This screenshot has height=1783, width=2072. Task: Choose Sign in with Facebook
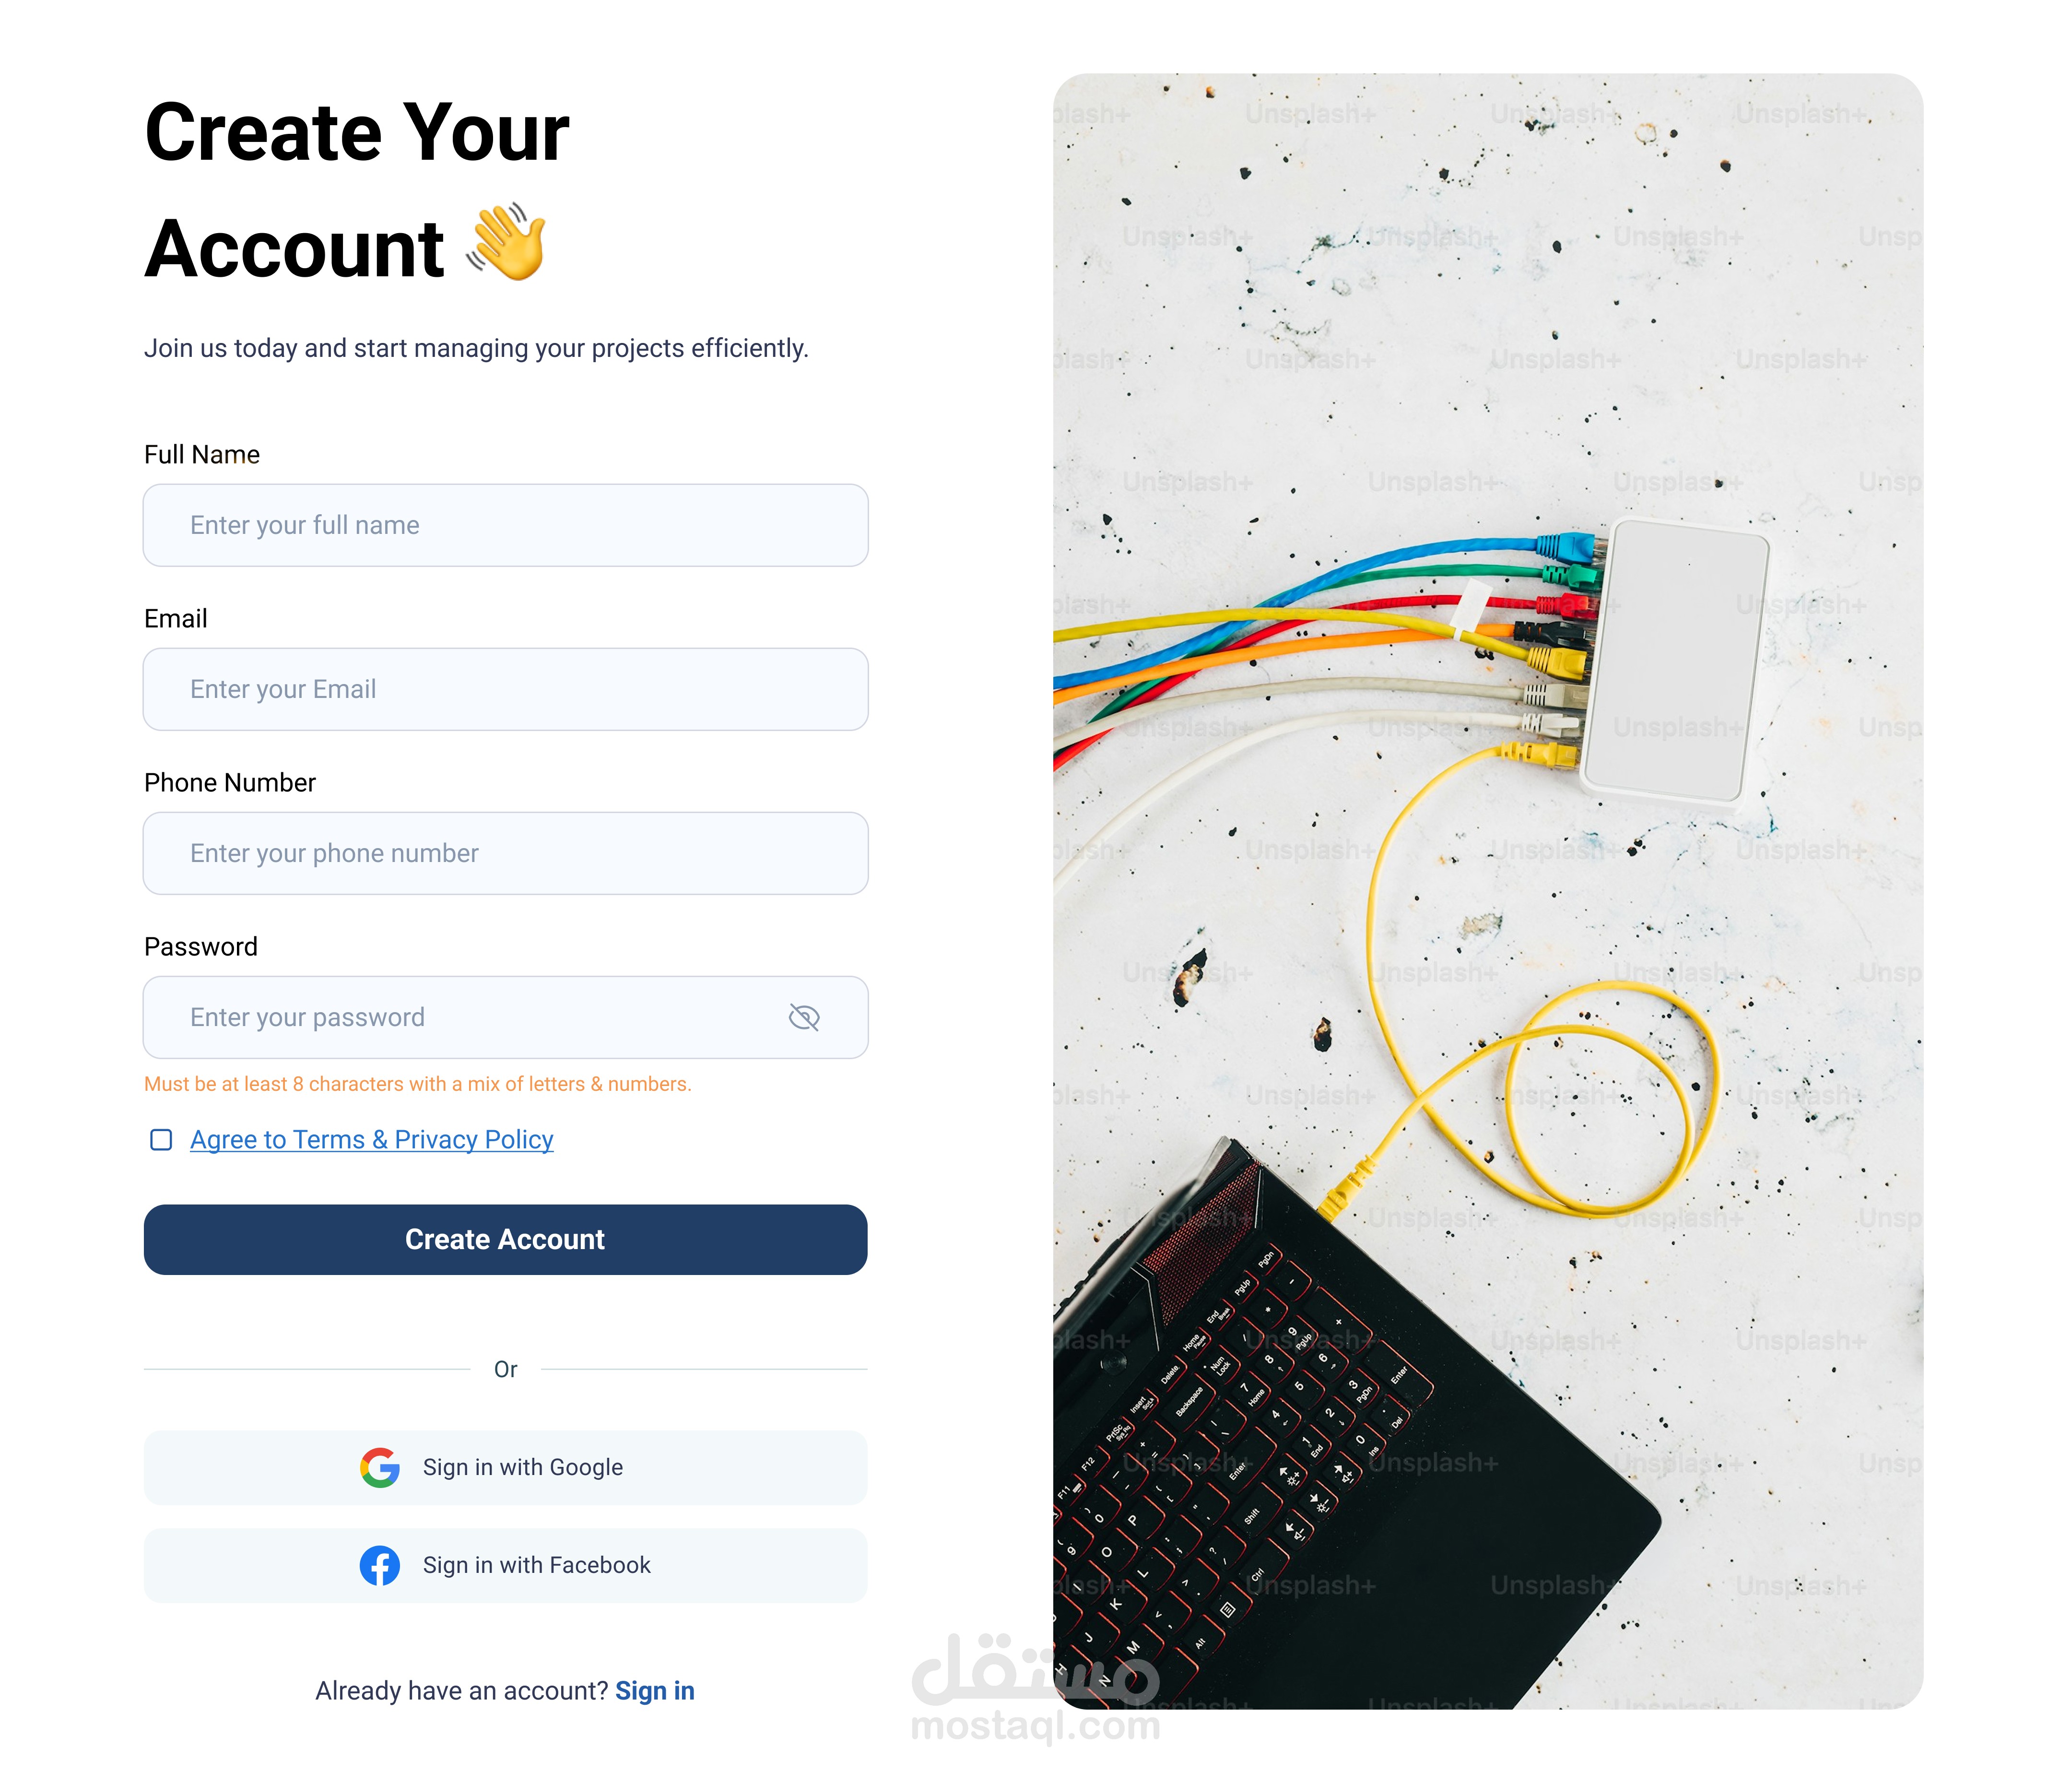tap(506, 1565)
